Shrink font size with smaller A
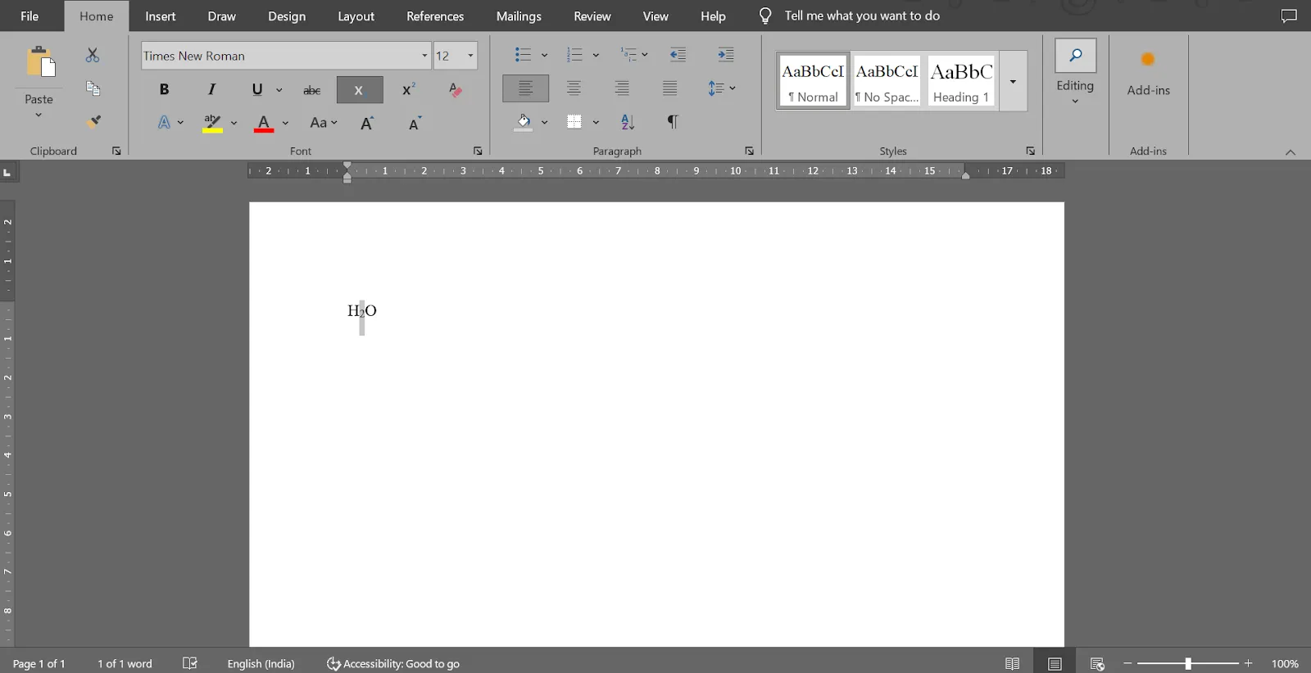This screenshot has width=1311, height=673. (415, 123)
